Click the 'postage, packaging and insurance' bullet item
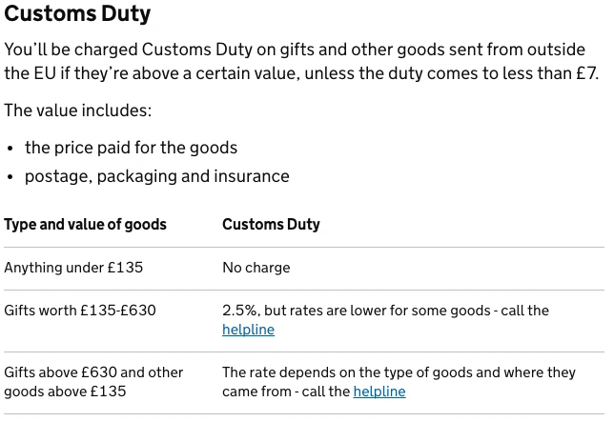This screenshot has width=614, height=422. pyautogui.click(x=156, y=176)
